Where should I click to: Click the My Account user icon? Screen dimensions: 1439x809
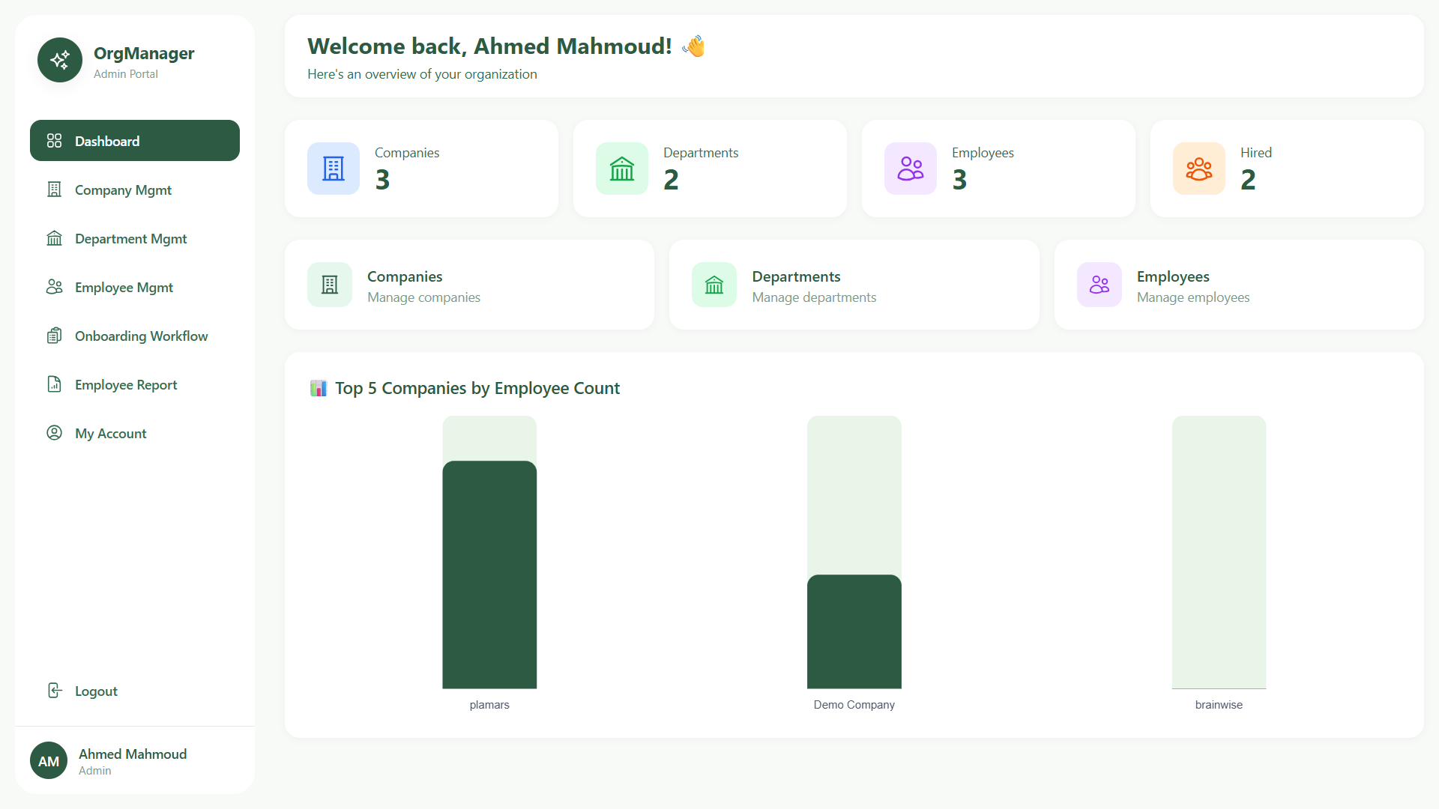tap(54, 433)
